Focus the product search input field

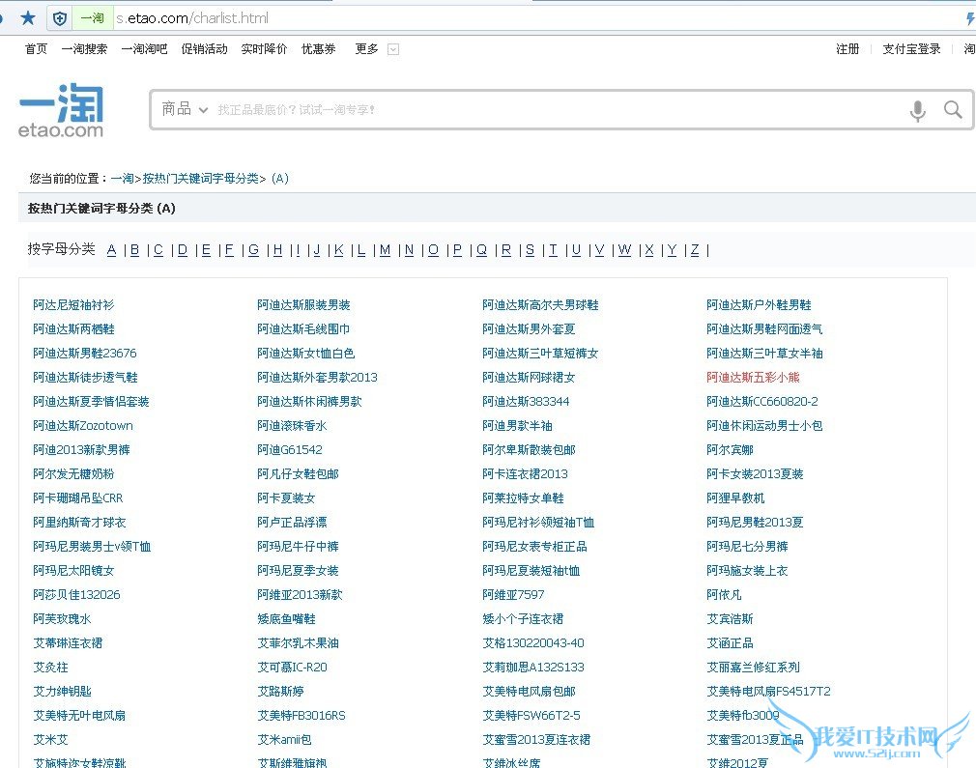[560, 109]
